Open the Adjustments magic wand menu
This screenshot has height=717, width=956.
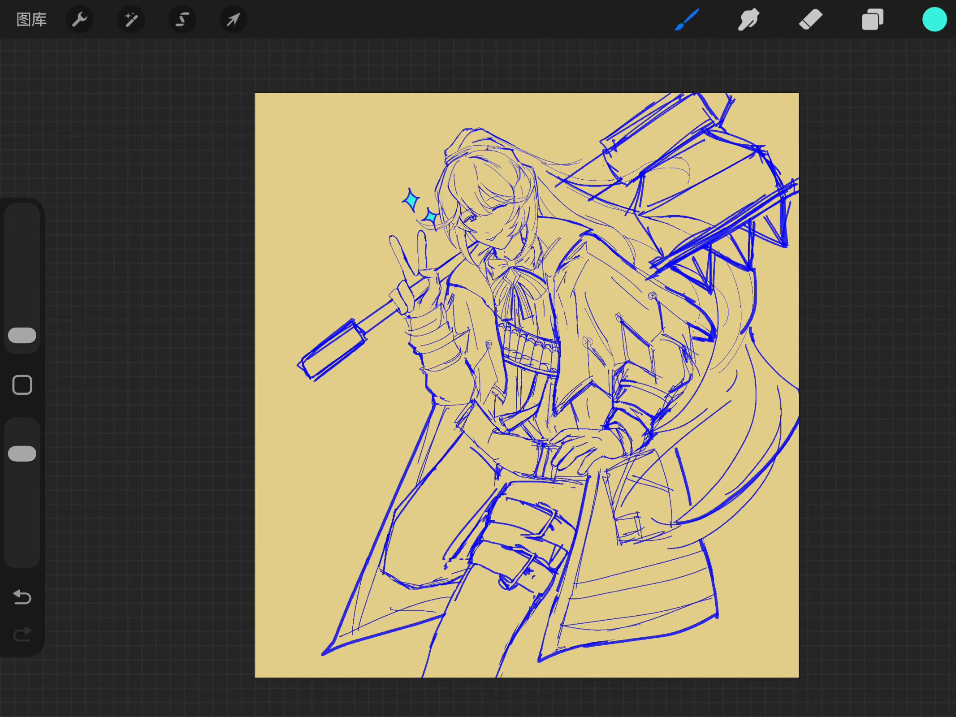131,20
